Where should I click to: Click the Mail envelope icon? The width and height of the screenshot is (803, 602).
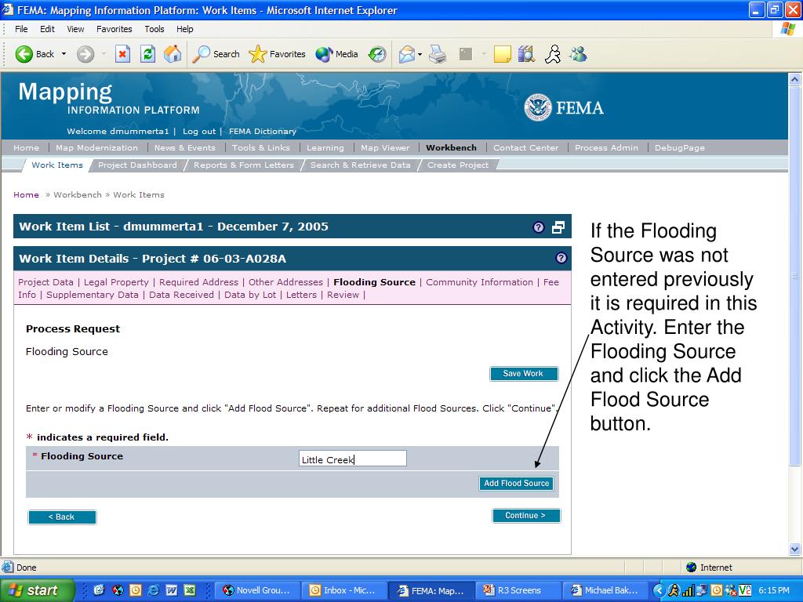pos(407,54)
